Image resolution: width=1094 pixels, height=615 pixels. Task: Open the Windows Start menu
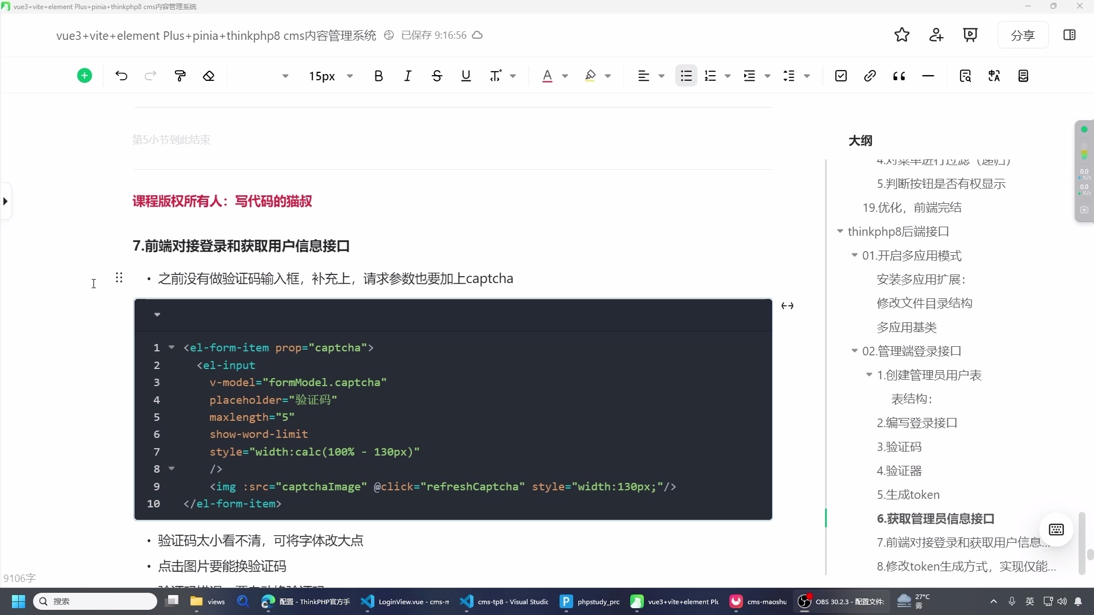[18, 601]
